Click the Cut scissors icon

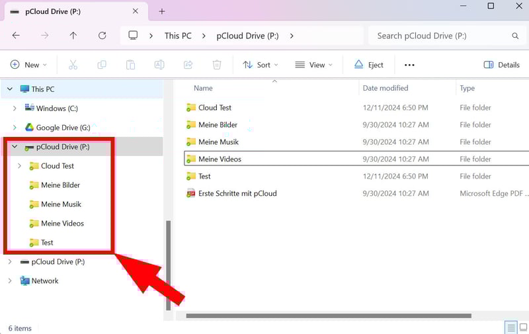pyautogui.click(x=73, y=65)
